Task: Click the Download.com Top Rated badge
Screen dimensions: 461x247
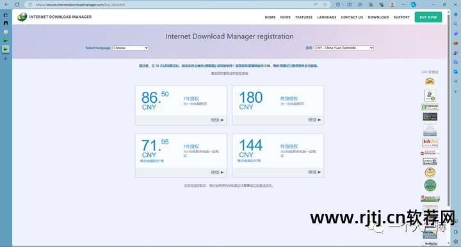Action: [x=430, y=198]
